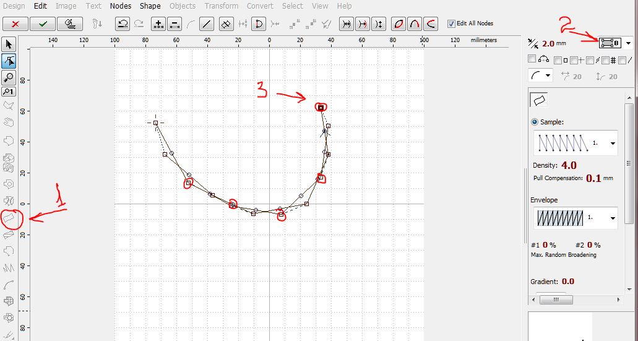Select the Sample radio button
The height and width of the screenshot is (341, 638).
pyautogui.click(x=534, y=122)
